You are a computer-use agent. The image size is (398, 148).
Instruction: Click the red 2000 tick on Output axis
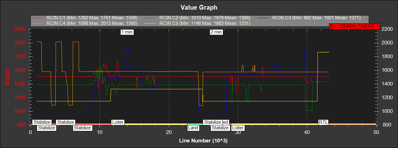click(x=20, y=43)
